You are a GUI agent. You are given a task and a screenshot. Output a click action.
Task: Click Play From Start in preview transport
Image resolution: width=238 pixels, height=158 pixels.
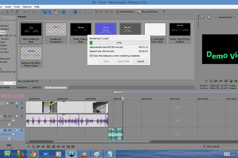(x=216, y=81)
